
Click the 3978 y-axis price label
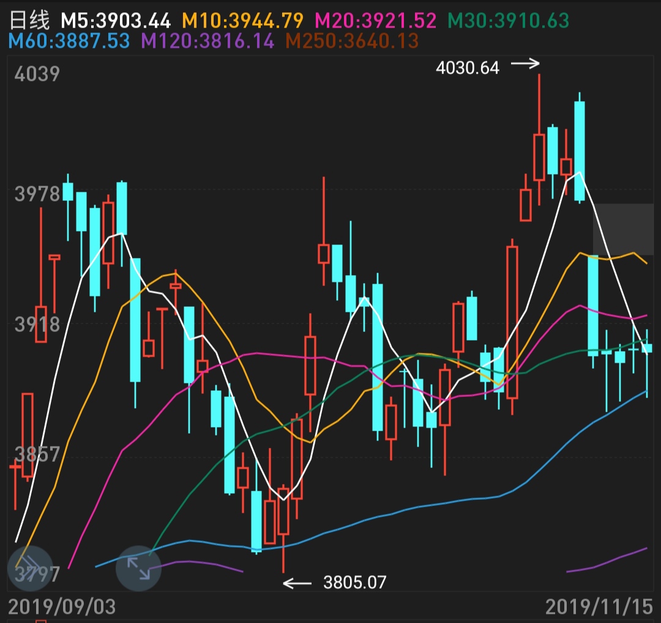coord(37,194)
